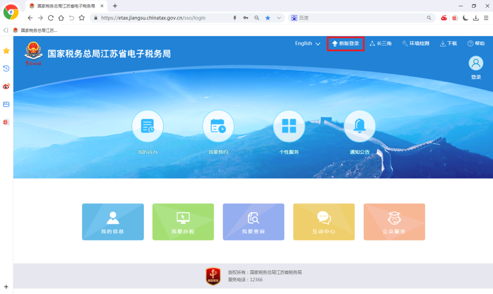This screenshot has height=294, width=493.
Task: Open the 我要查询 tile
Action: [253, 222]
